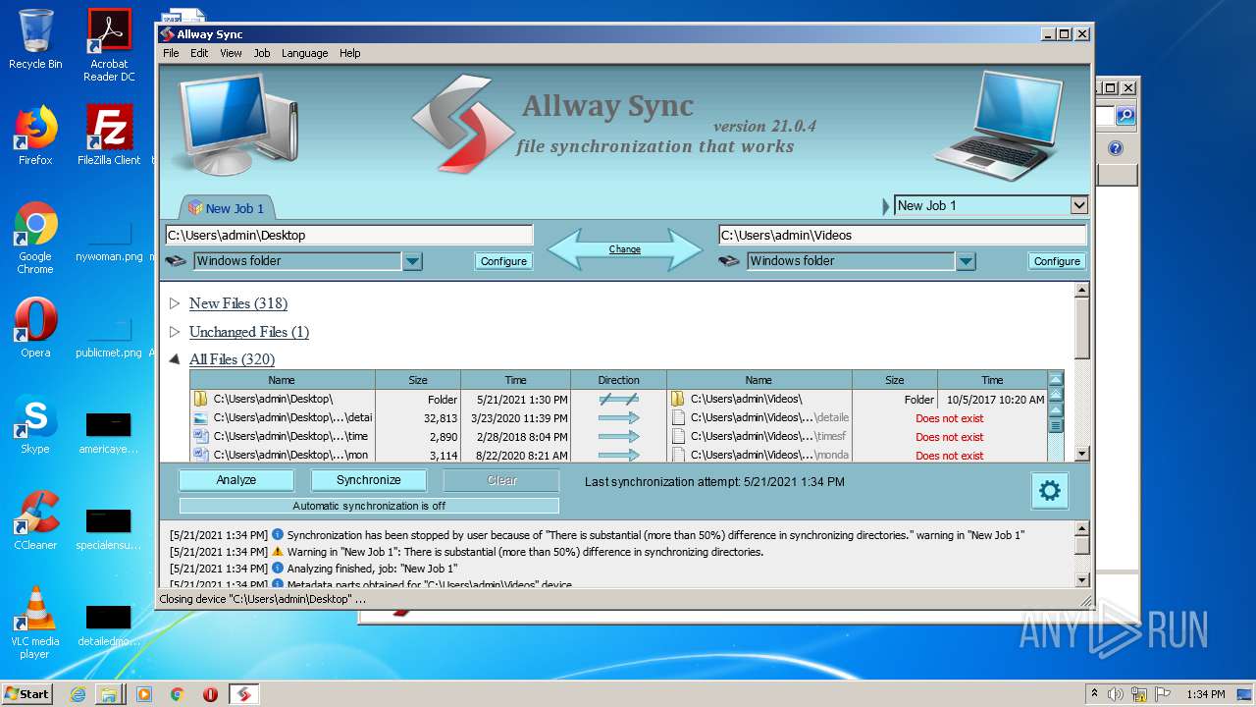Click the left Size column header
1256x707 pixels.
pos(418,380)
